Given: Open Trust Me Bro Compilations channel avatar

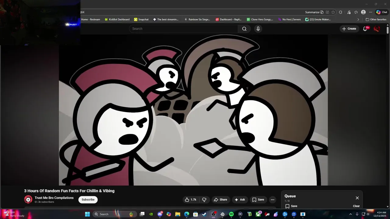Looking at the screenshot, I should (x=28, y=200).
